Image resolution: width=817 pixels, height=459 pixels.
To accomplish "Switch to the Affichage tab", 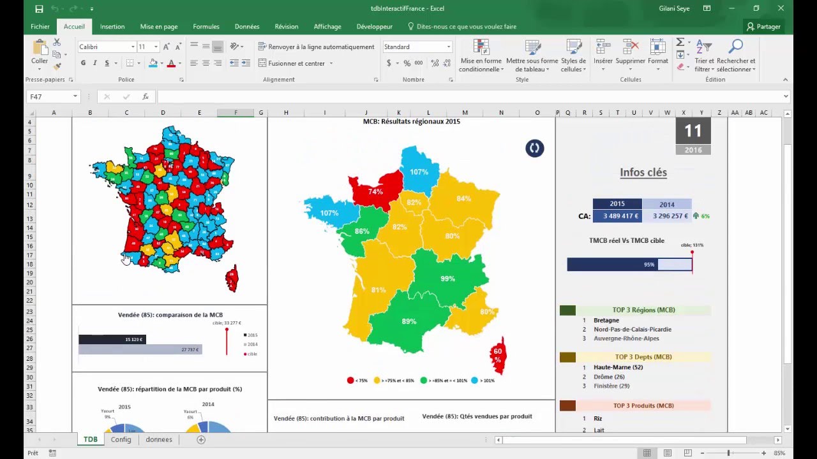I will point(327,27).
